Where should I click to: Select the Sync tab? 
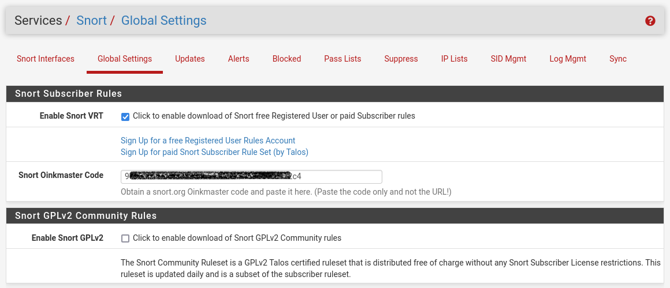[x=618, y=59]
